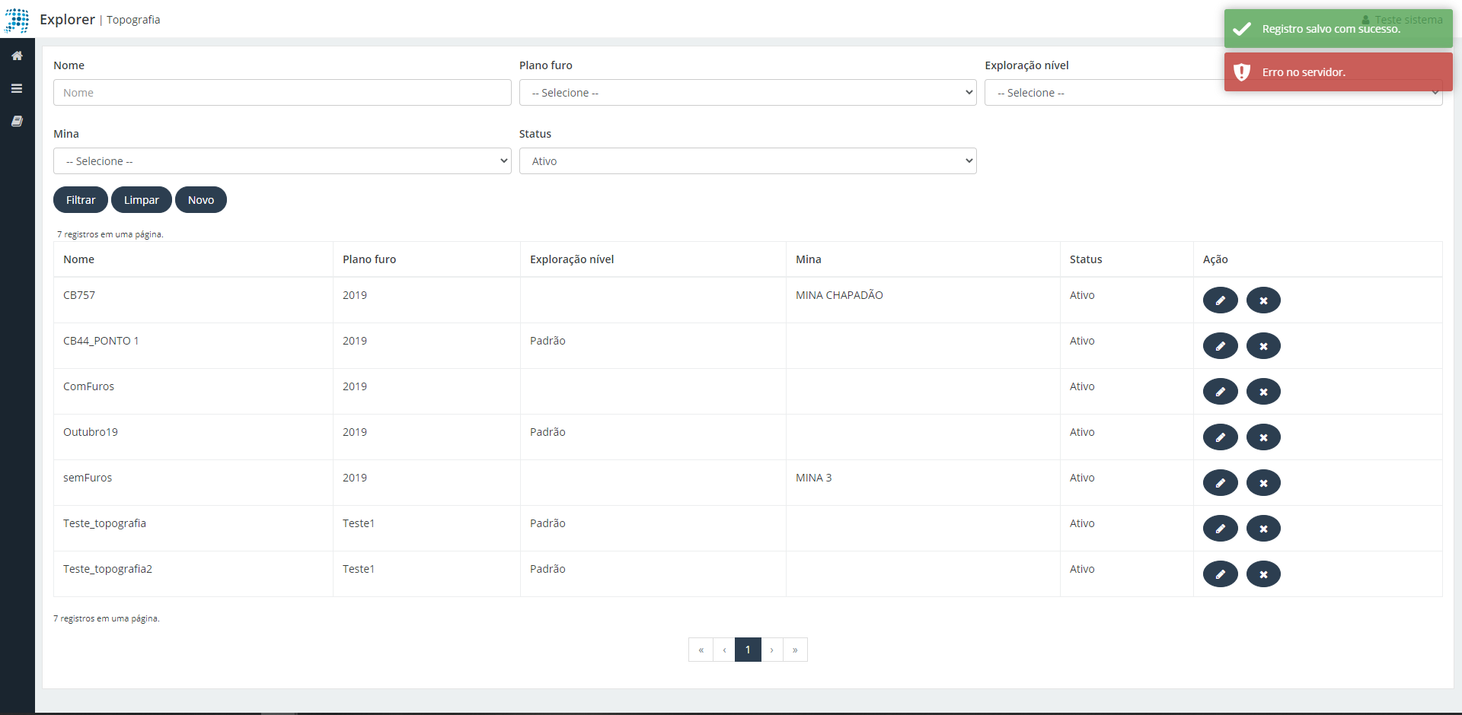Open the hamburger menu icon in sidebar
This screenshot has height=715, width=1462.
(17, 88)
